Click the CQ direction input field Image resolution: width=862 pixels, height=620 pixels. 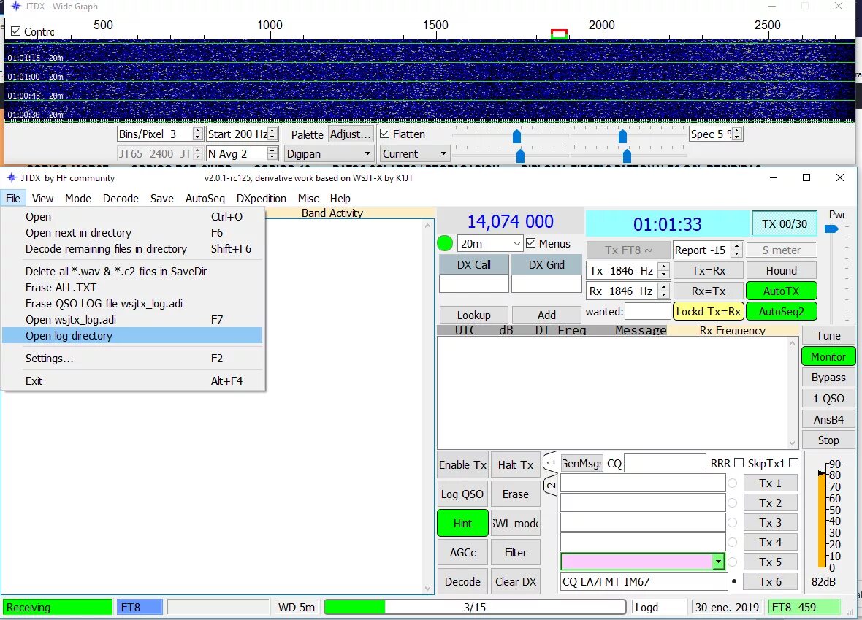point(665,463)
